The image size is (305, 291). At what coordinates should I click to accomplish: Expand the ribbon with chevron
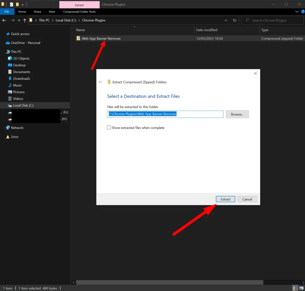click(x=297, y=12)
